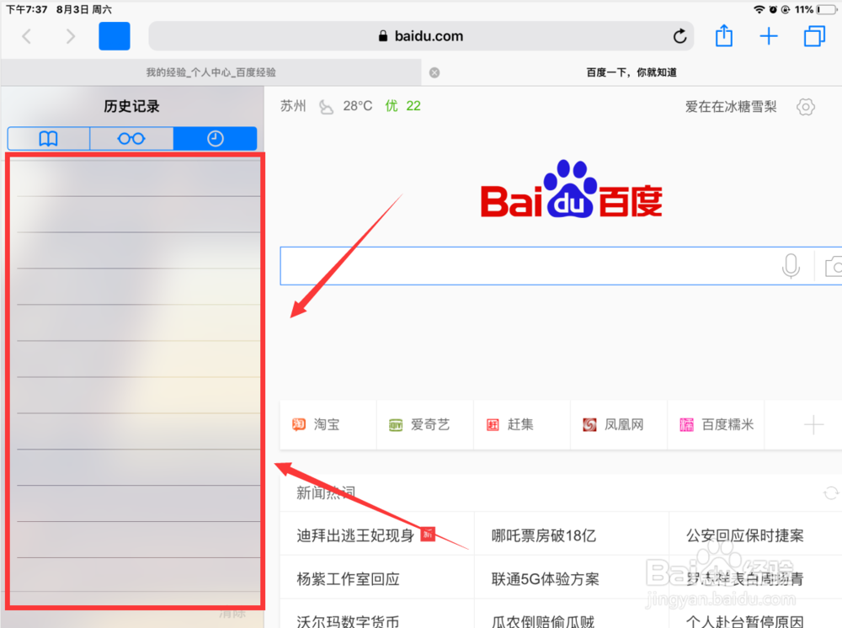Open the 我的经验_个人中心 tab
Screen dimensions: 842x628
tap(211, 72)
